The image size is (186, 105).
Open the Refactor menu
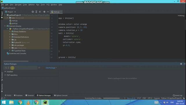[x=31, y=5]
